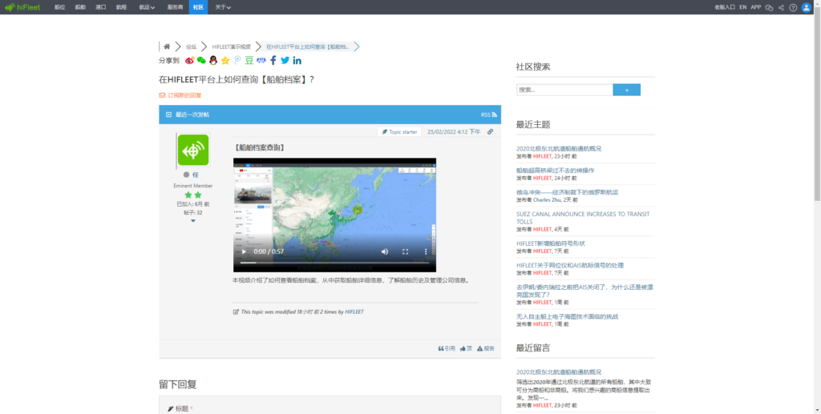Screen dimensions: 821x414
Task: Click HIFLEET演示视频 breadcrumb link
Action: (x=232, y=46)
